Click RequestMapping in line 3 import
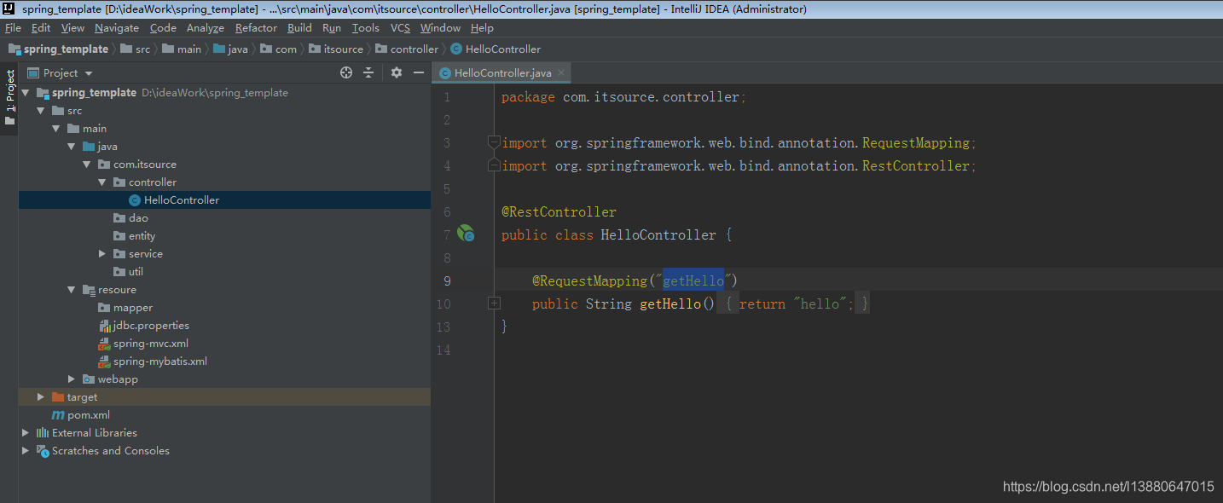The image size is (1223, 503). click(916, 142)
